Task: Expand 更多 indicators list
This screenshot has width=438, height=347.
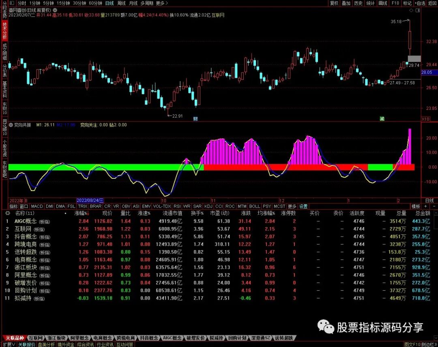Action: (x=292, y=206)
